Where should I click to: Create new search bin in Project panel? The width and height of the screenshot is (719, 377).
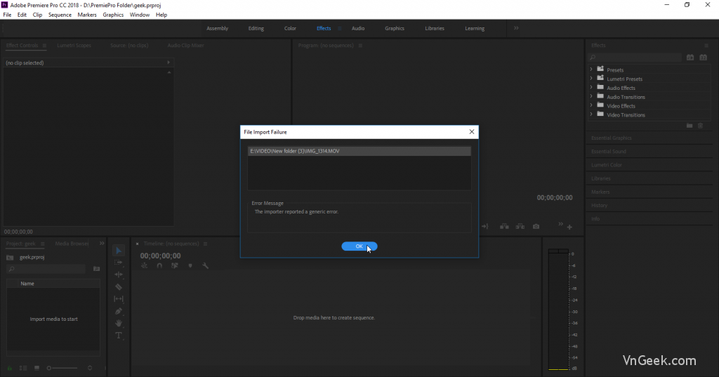[96, 269]
